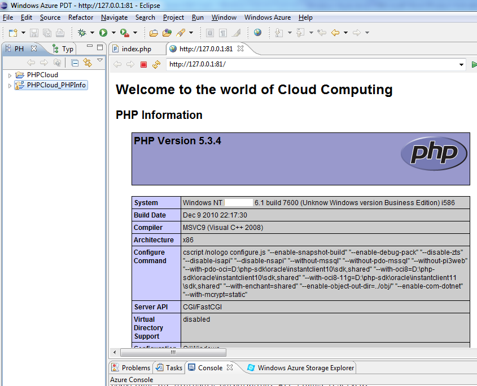Click the Forward navigation arrow in main toolbar
Screen dimensions: 477x386
pyautogui.click(x=357, y=33)
